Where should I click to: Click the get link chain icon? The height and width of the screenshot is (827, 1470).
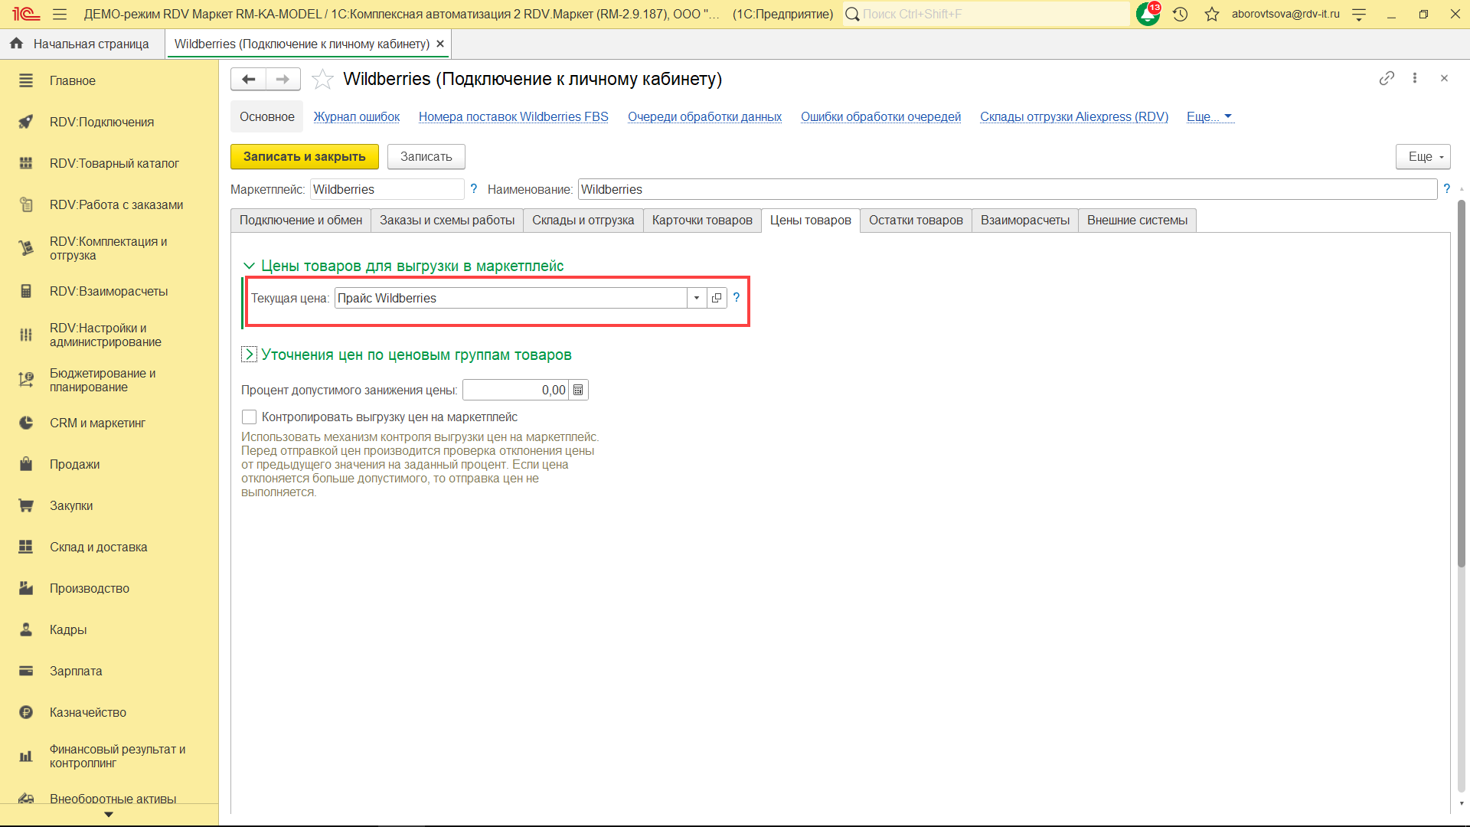click(x=1387, y=78)
